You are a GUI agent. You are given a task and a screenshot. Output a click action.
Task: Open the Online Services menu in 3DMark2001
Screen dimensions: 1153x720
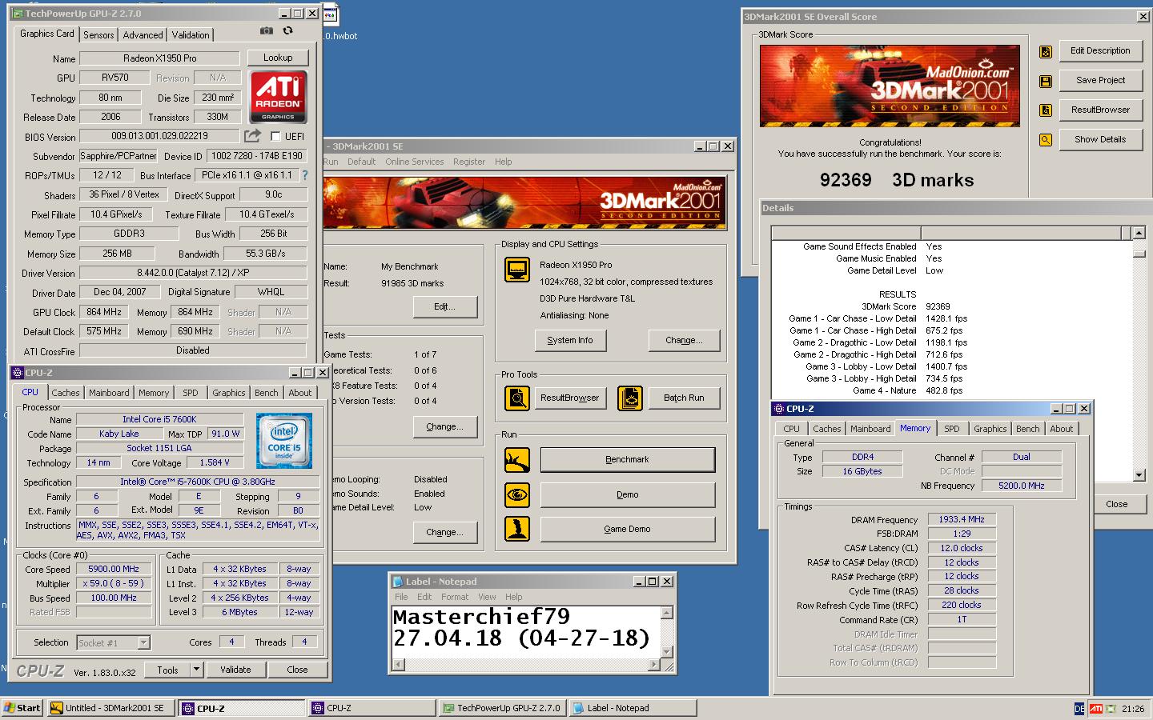[414, 162]
